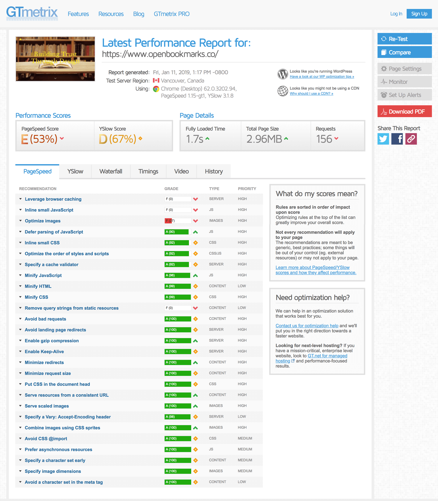Open Page Settings
The height and width of the screenshot is (501, 438).
pos(404,69)
